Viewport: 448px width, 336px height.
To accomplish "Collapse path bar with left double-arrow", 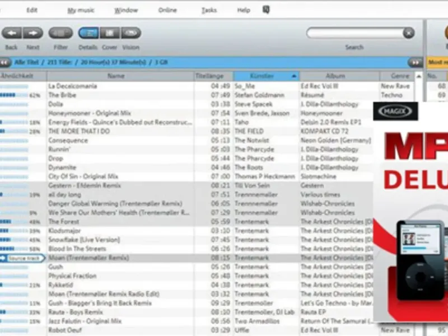I will click(5, 62).
